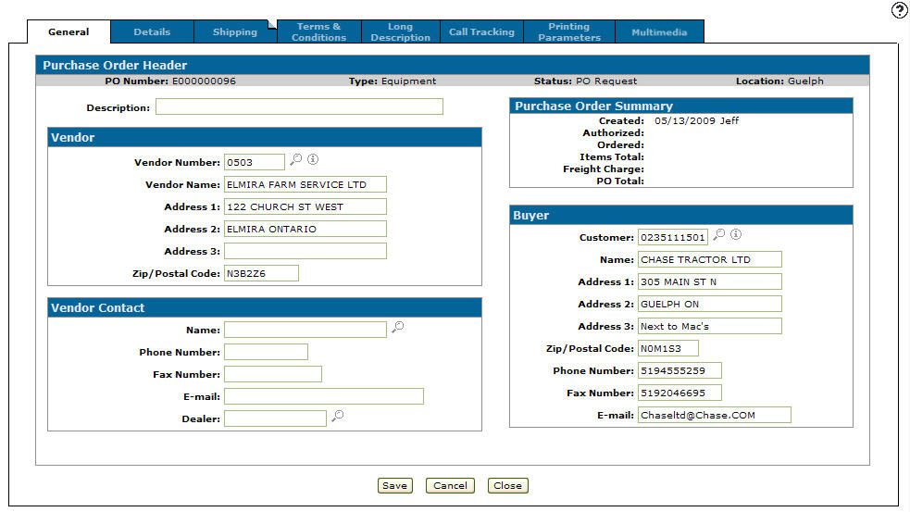
Task: Click the Location value Guelph
Action: click(x=805, y=81)
